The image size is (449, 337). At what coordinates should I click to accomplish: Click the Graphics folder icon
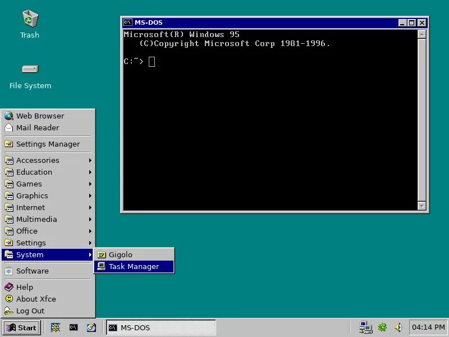coord(9,195)
